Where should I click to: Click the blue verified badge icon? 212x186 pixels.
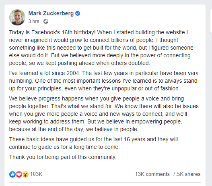click(78, 13)
